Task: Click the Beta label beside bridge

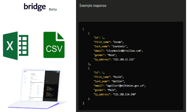Action: [53, 9]
